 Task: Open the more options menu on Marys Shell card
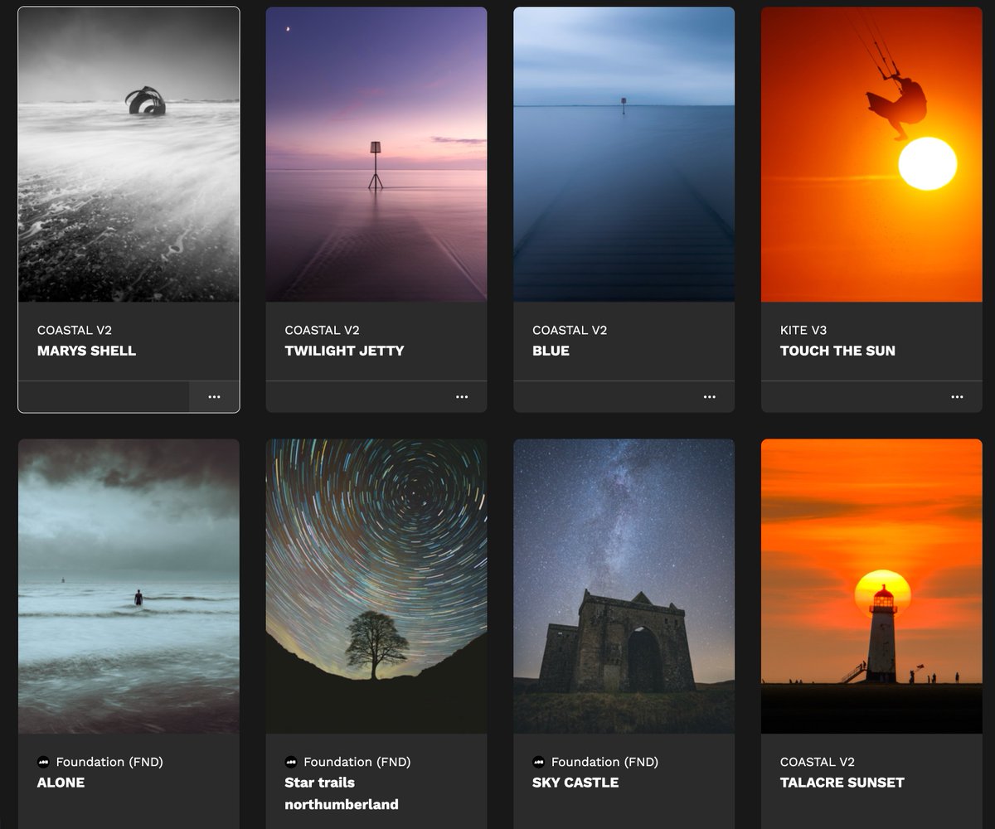tap(214, 397)
